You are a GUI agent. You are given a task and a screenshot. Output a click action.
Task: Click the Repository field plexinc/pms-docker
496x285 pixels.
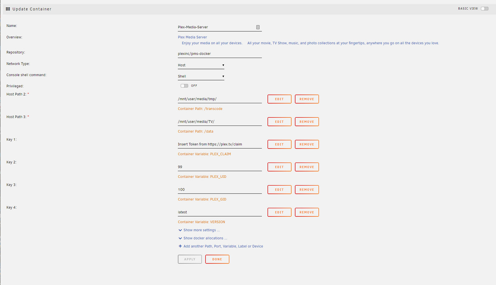click(x=220, y=54)
